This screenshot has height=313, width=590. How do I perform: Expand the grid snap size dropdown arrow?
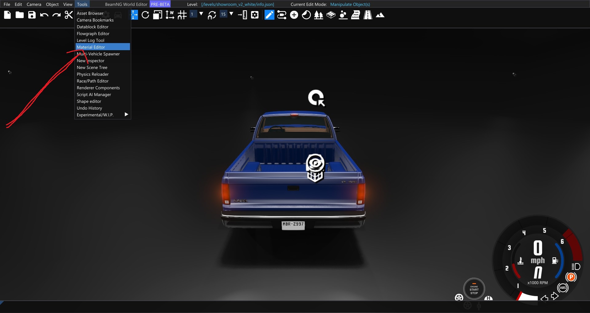click(201, 14)
